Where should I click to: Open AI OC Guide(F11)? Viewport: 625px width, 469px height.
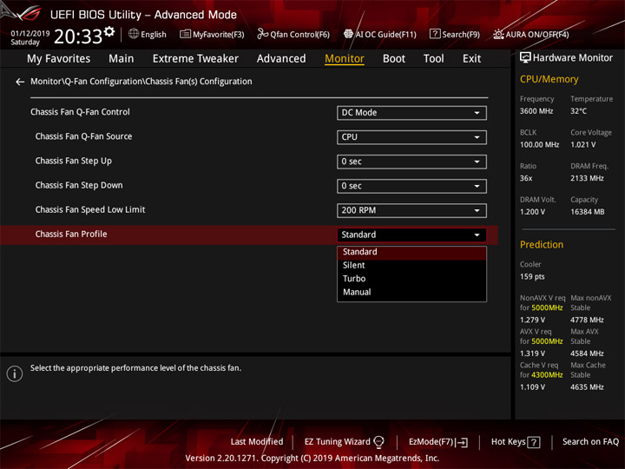pos(380,34)
